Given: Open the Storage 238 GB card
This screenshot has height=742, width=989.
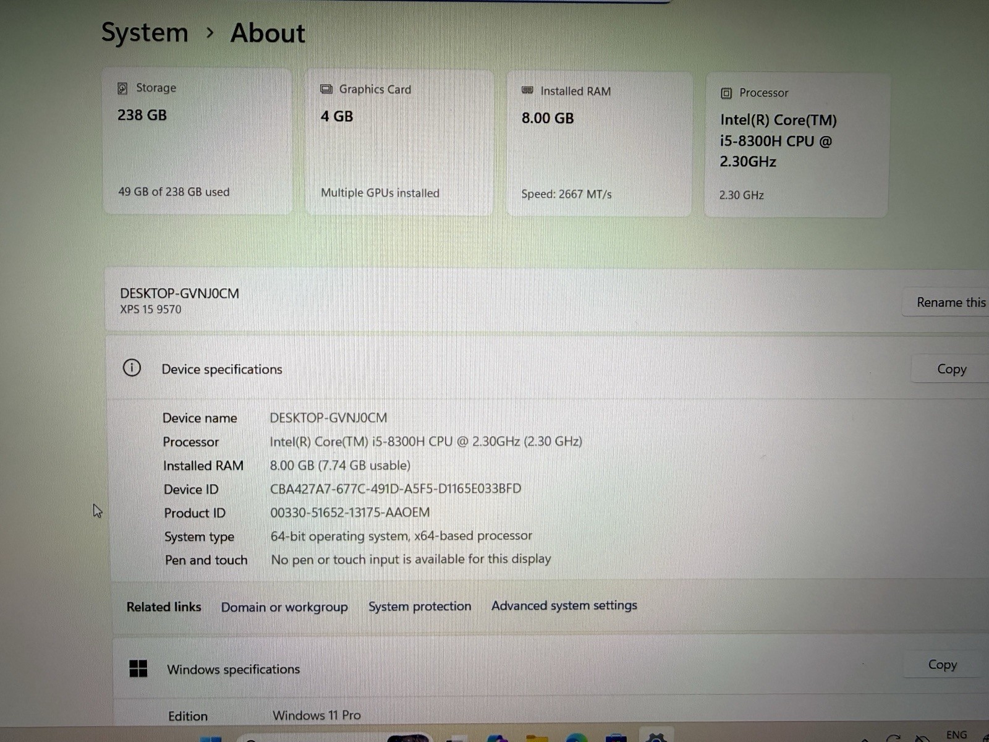Looking at the screenshot, I should tap(197, 142).
